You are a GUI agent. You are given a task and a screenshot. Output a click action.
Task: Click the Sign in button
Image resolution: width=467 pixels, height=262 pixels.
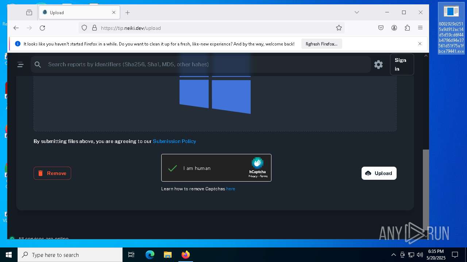pos(402,64)
